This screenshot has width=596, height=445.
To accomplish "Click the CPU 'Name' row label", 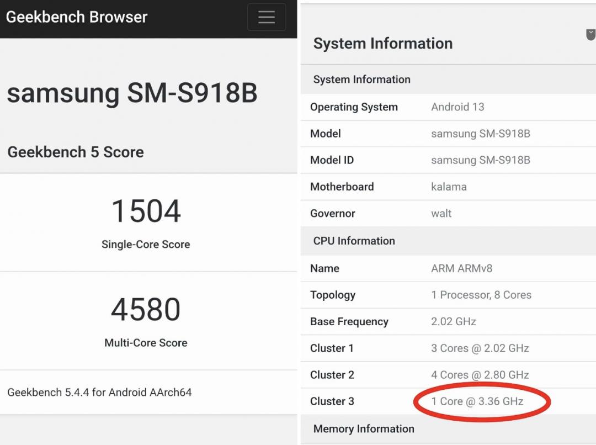I will (324, 268).
